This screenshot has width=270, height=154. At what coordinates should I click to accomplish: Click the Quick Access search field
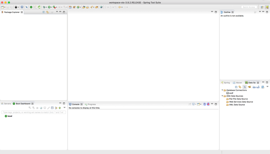(249, 7)
